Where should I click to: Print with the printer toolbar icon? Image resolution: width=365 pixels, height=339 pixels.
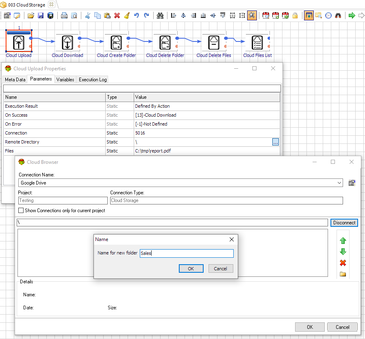tap(64, 15)
